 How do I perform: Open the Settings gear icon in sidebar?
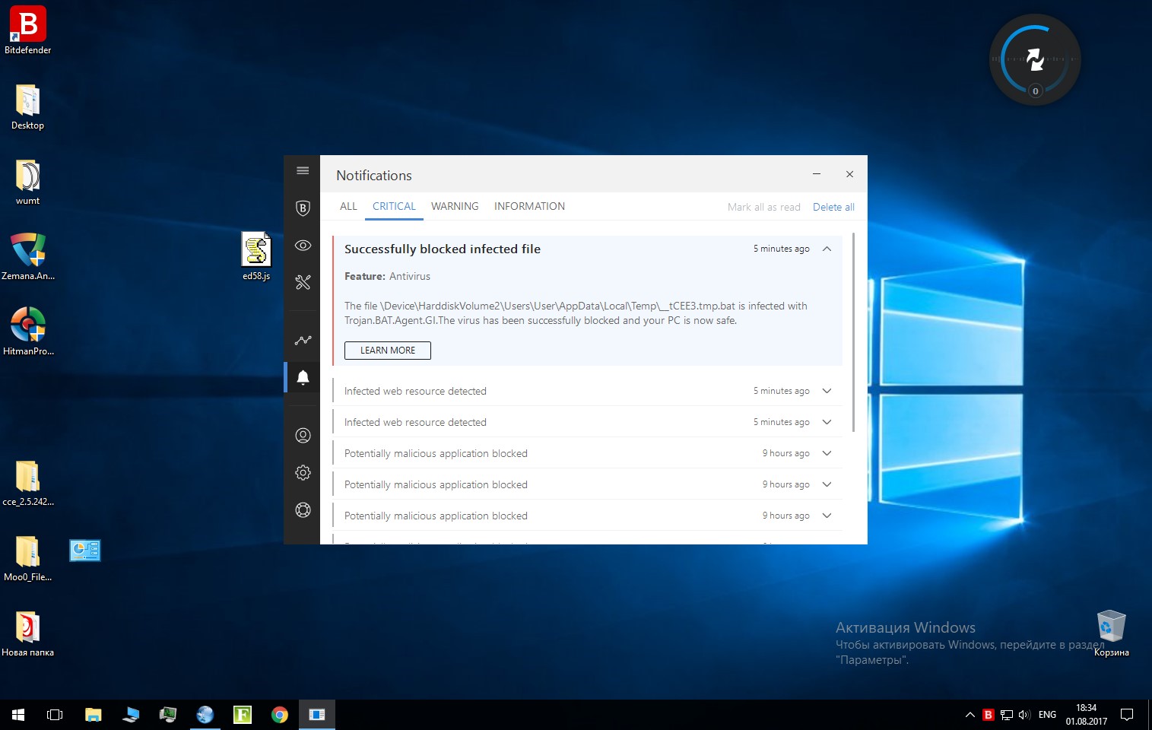(x=303, y=473)
